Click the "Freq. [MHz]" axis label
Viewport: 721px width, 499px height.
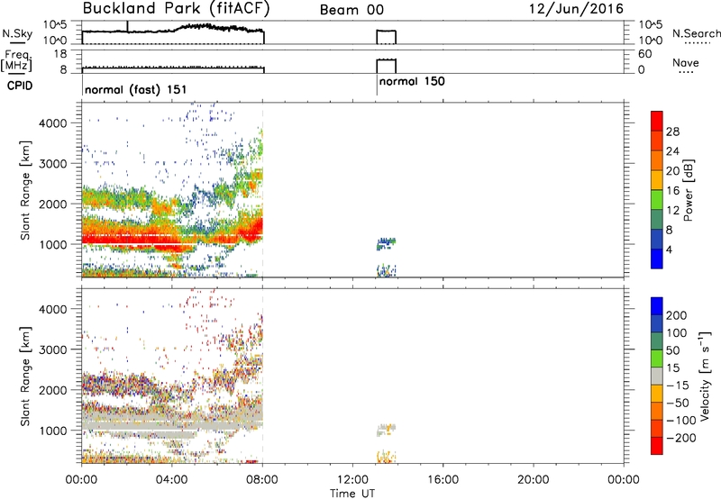pos(16,60)
